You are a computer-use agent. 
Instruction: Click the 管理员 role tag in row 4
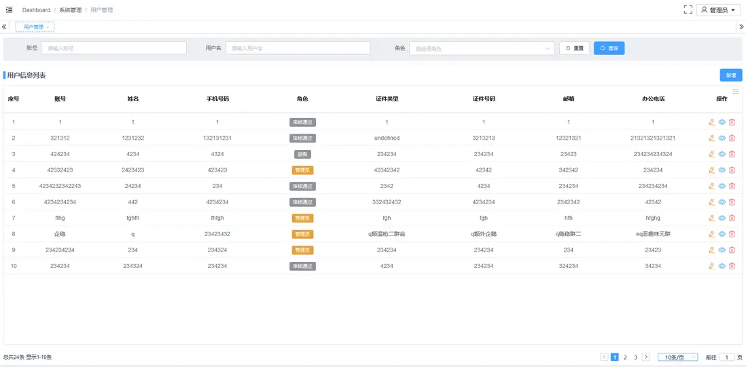point(302,170)
